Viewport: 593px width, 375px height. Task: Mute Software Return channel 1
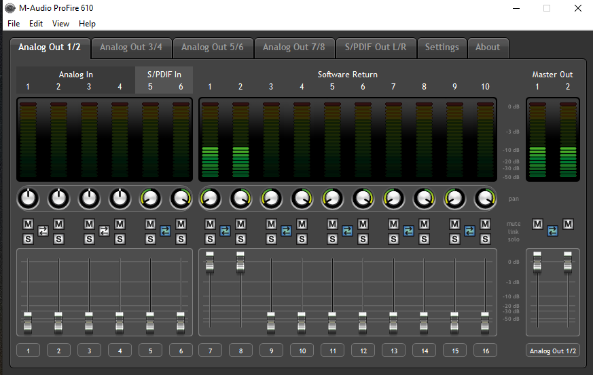tap(211, 224)
